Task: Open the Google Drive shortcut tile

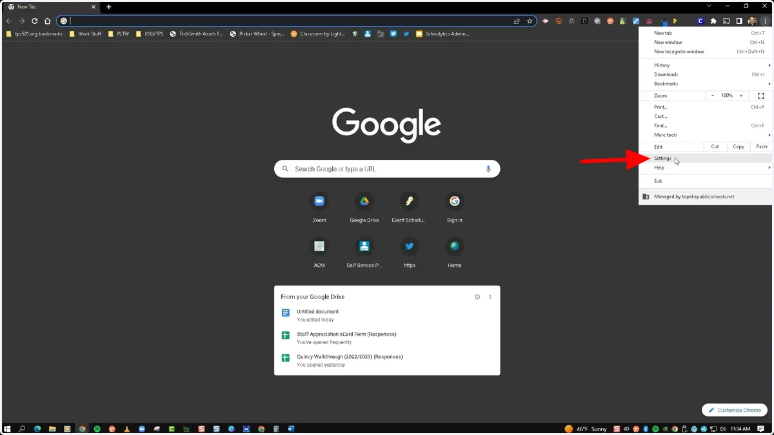Action: coord(364,208)
